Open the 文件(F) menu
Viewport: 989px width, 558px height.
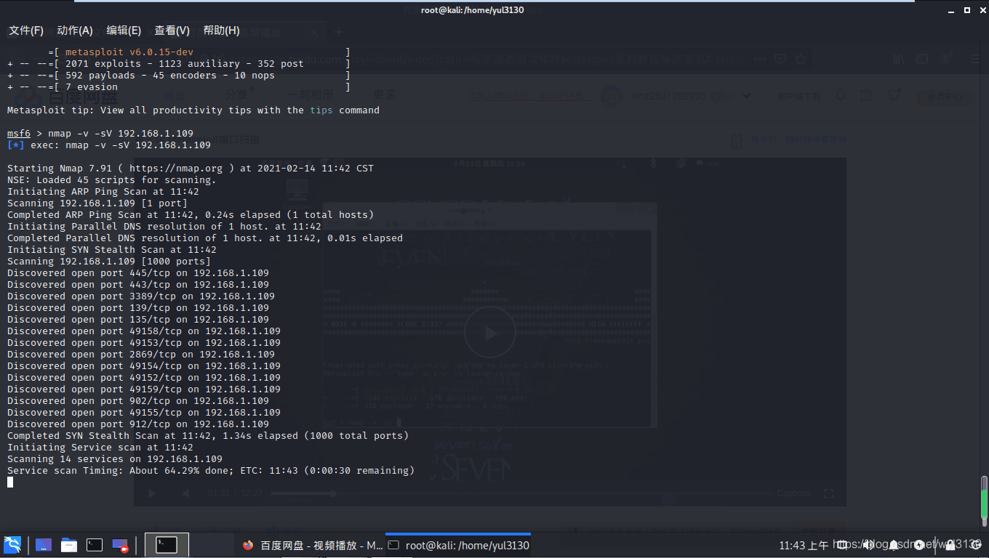pos(26,31)
